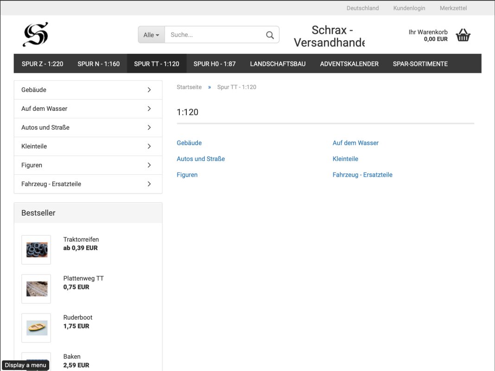Click the Startseite breadcrumb link
495x371 pixels.
pos(189,87)
